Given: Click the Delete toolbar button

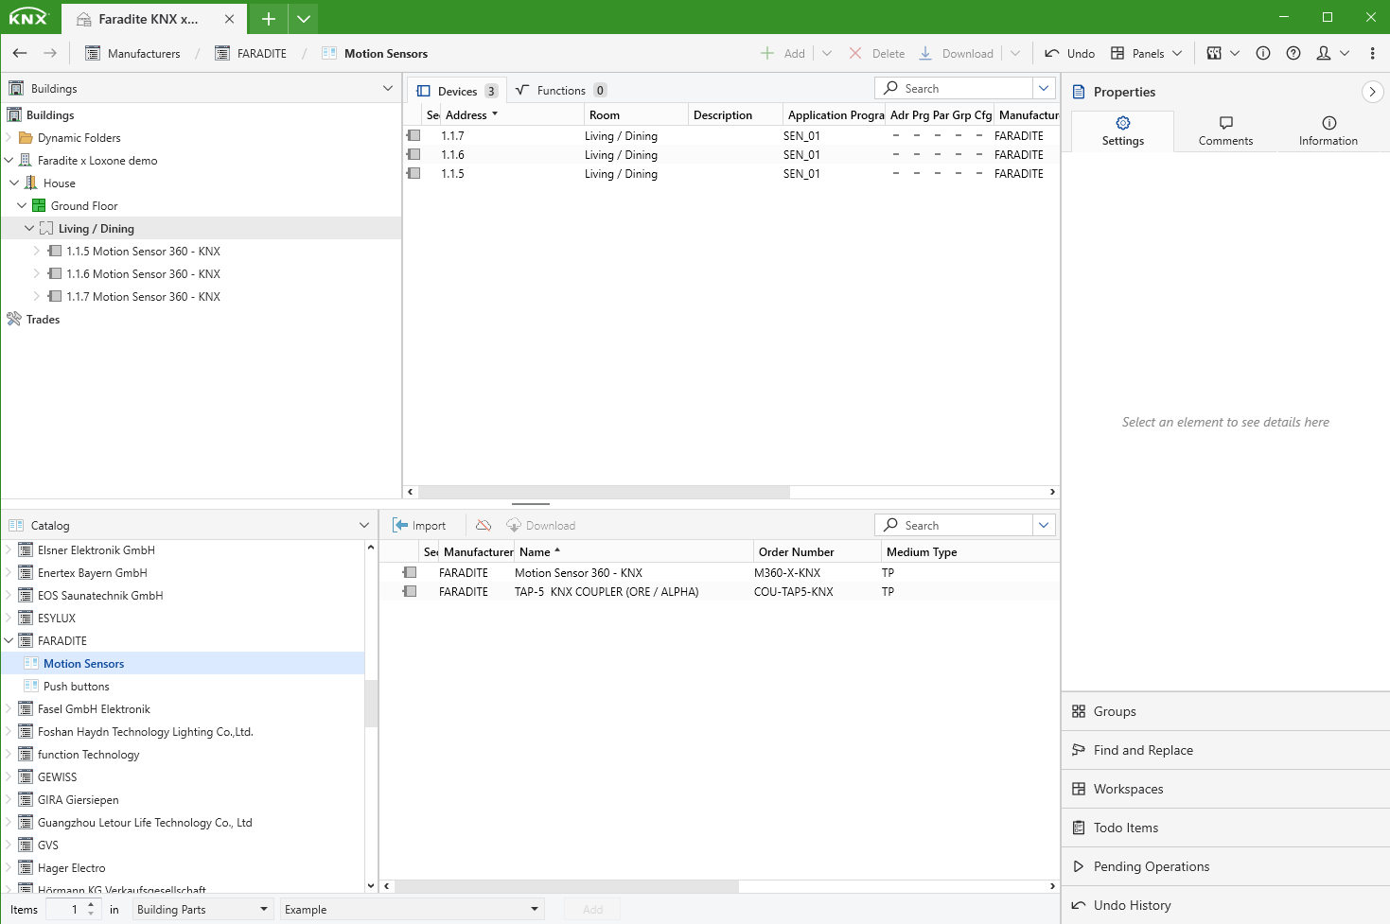Looking at the screenshot, I should 877,53.
